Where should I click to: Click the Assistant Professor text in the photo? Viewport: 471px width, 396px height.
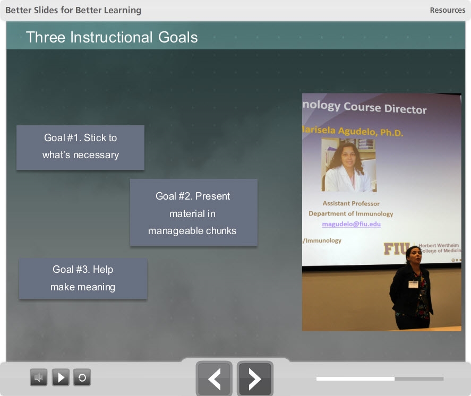350,203
